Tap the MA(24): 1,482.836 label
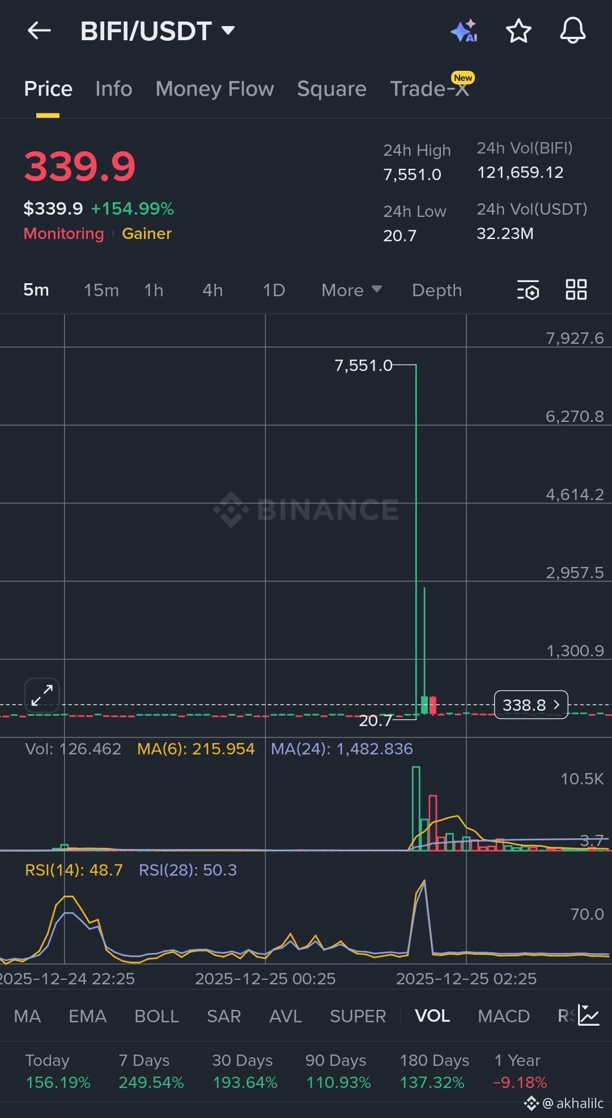The height and width of the screenshot is (1118, 612). tap(342, 749)
